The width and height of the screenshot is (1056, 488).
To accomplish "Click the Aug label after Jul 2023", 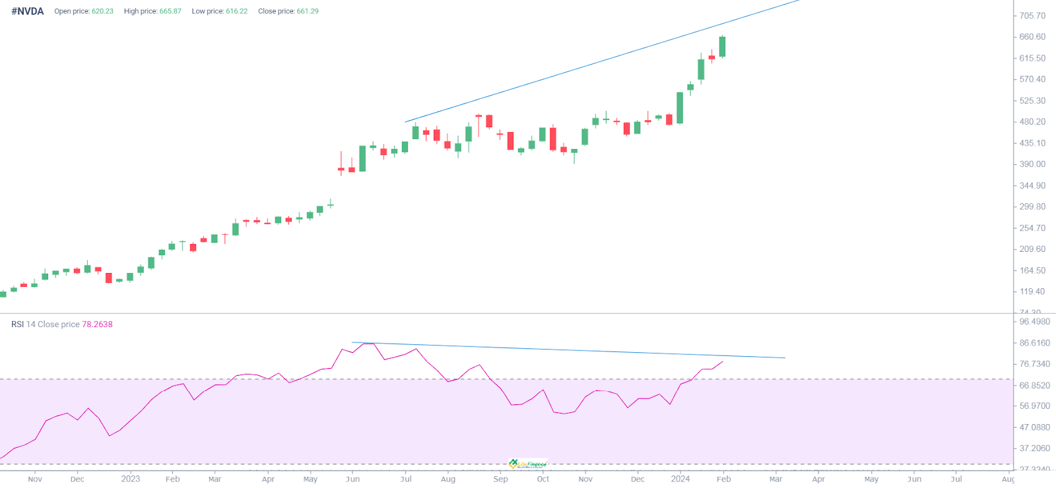I will (x=448, y=479).
